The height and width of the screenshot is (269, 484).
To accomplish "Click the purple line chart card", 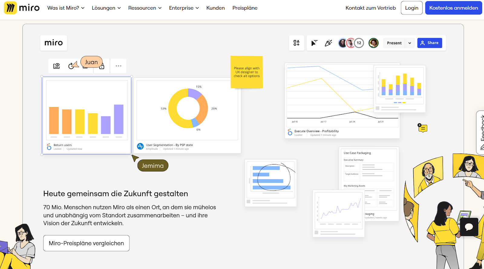I will coord(338,213).
